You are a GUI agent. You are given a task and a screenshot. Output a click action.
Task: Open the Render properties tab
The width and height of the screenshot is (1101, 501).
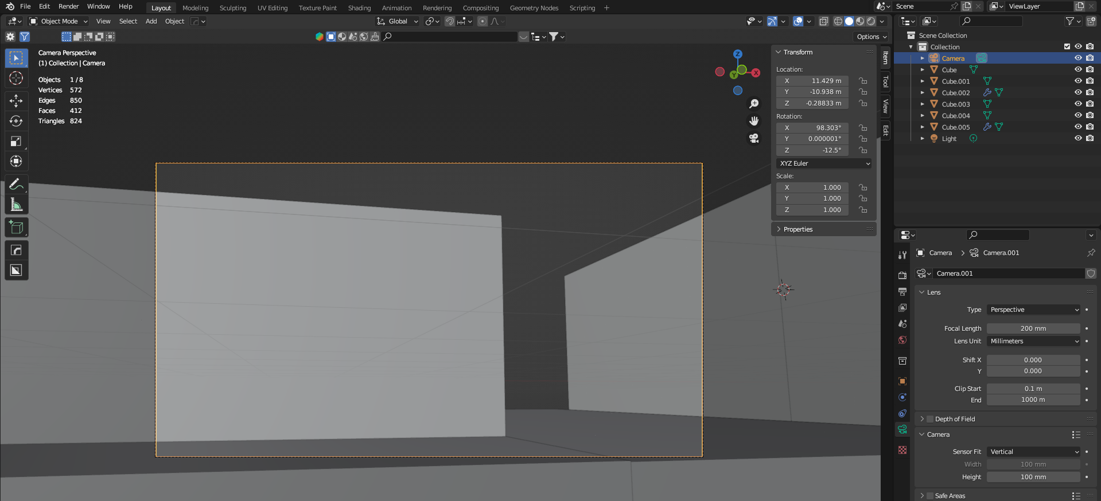pos(902,276)
